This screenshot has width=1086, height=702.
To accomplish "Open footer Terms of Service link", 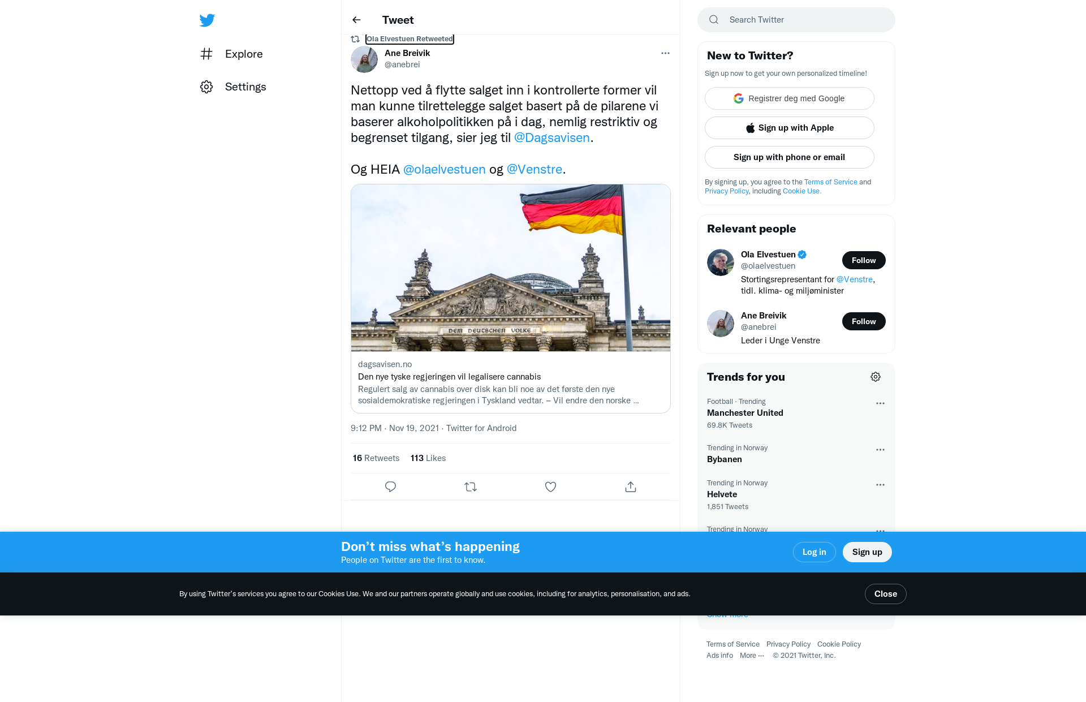I will click(x=733, y=644).
